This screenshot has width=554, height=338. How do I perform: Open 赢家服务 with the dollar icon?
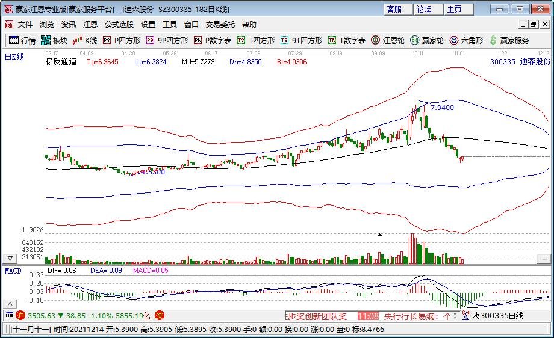click(x=509, y=40)
